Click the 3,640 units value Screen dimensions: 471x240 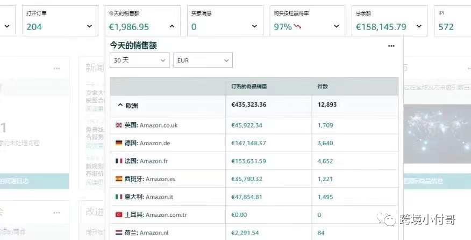point(325,143)
